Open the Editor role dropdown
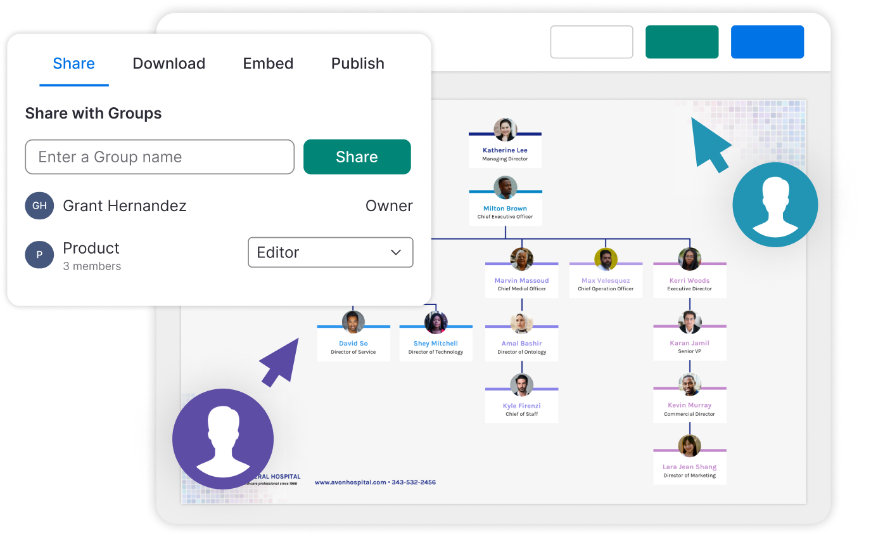This screenshot has height=537, width=871. (x=330, y=252)
